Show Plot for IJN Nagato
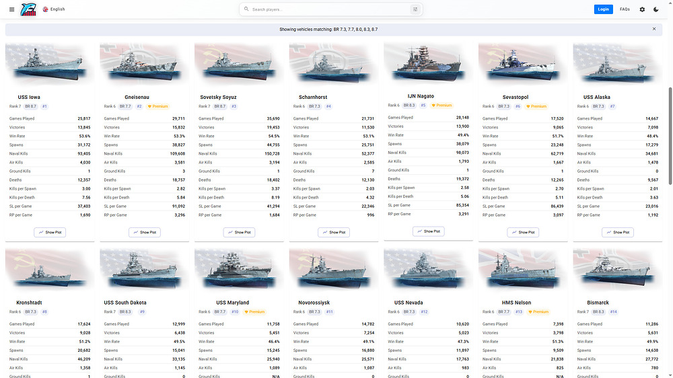Viewport: 673px width, 378px height. (428, 231)
